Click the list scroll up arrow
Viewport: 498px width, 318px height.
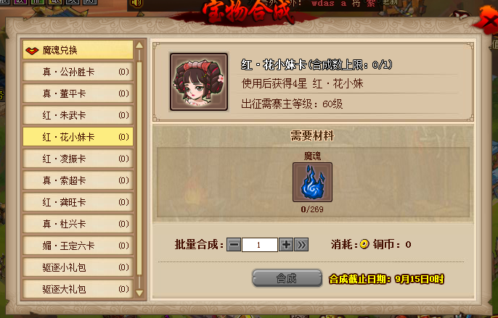pyautogui.click(x=139, y=45)
